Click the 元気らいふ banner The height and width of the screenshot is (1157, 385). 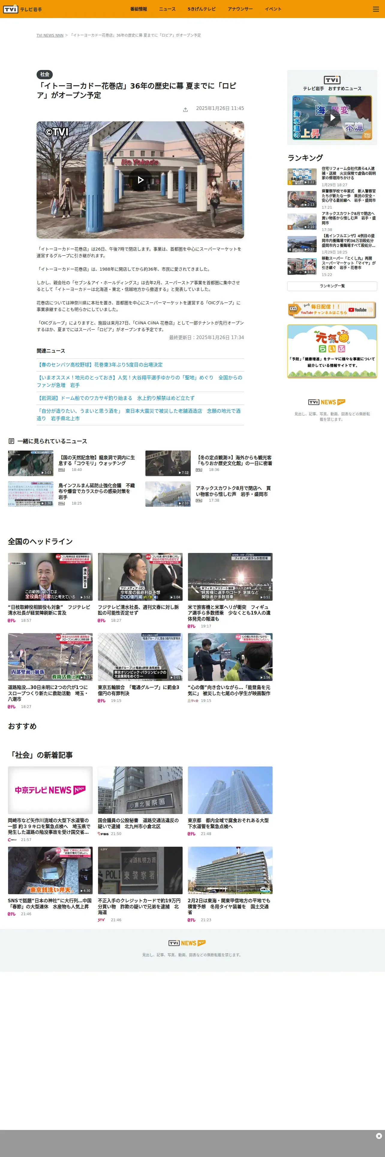point(332,351)
